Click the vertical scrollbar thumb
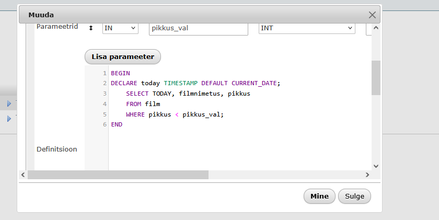Viewport: 439px width, 220px height. click(x=376, y=77)
